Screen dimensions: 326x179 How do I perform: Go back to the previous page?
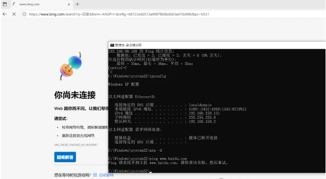tap(5, 14)
